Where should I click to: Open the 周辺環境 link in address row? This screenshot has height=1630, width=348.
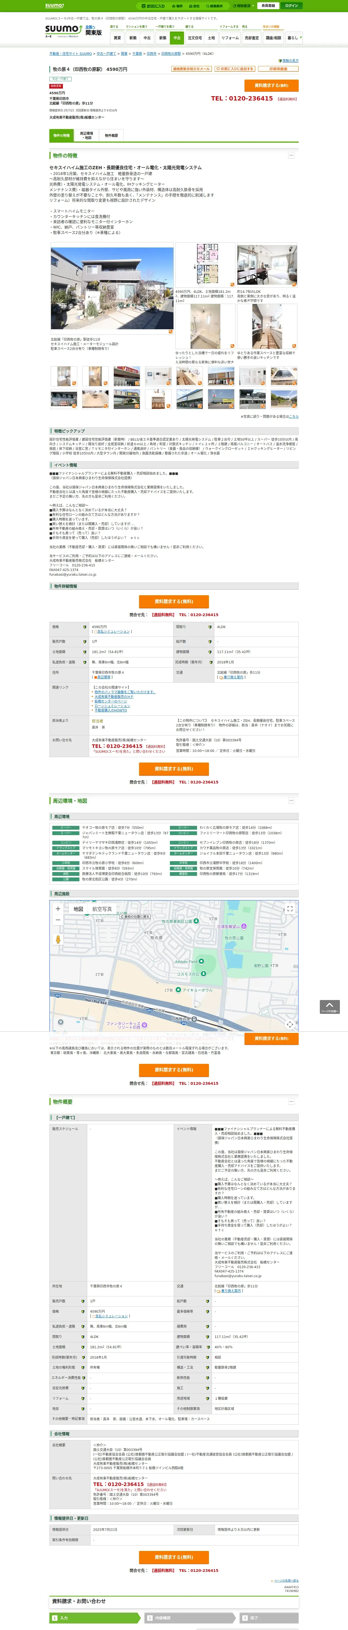[104, 677]
